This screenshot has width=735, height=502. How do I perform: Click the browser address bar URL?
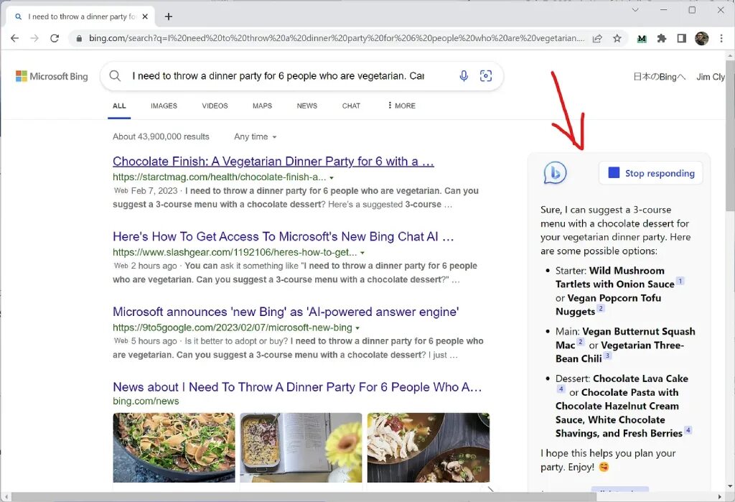coord(337,39)
